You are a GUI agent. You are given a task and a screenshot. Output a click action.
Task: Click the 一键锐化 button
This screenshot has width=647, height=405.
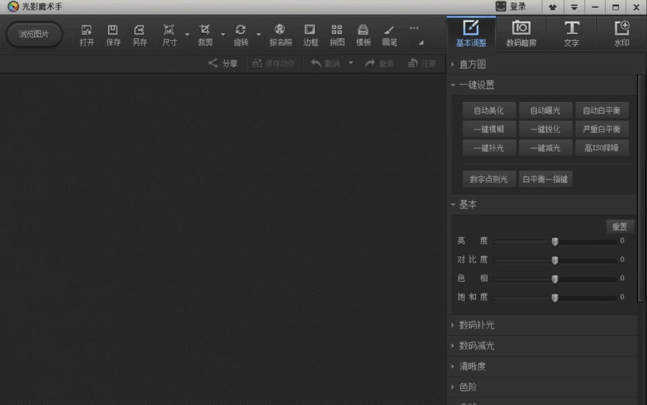click(x=546, y=129)
